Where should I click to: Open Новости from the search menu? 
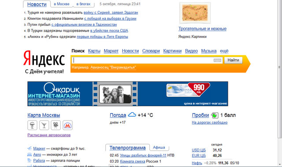click(130, 51)
